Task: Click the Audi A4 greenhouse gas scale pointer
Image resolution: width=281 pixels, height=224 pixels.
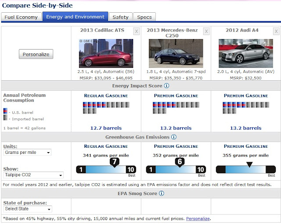Action: 249,164
